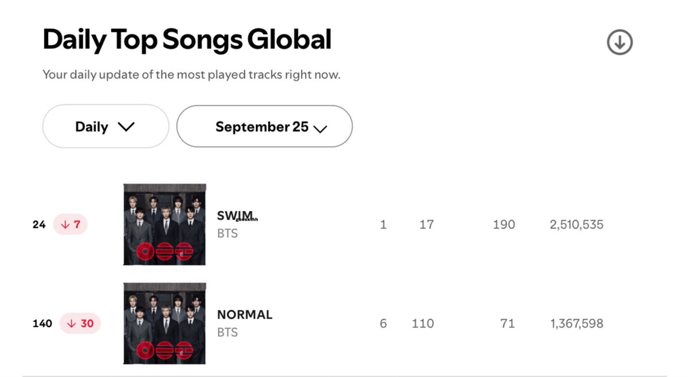Open the Daily frequency dropdown

point(105,126)
